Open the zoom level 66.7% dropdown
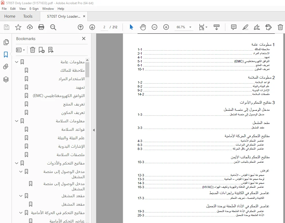This screenshot has width=285, height=223. click(190, 27)
